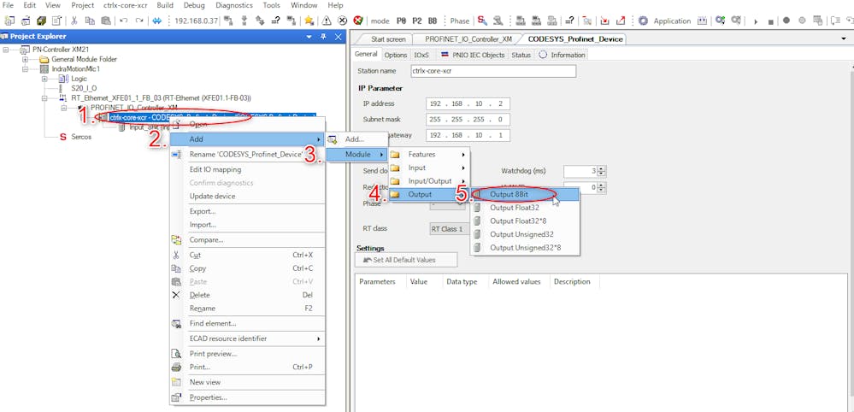The image size is (854, 412).
Task: Click the warning triangle diagnostics icon
Action: click(x=327, y=21)
